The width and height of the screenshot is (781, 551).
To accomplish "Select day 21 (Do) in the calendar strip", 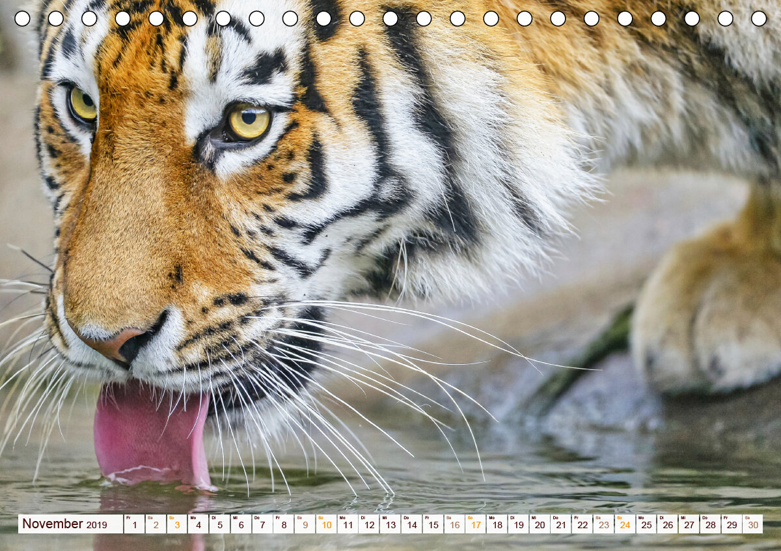I will (560, 524).
